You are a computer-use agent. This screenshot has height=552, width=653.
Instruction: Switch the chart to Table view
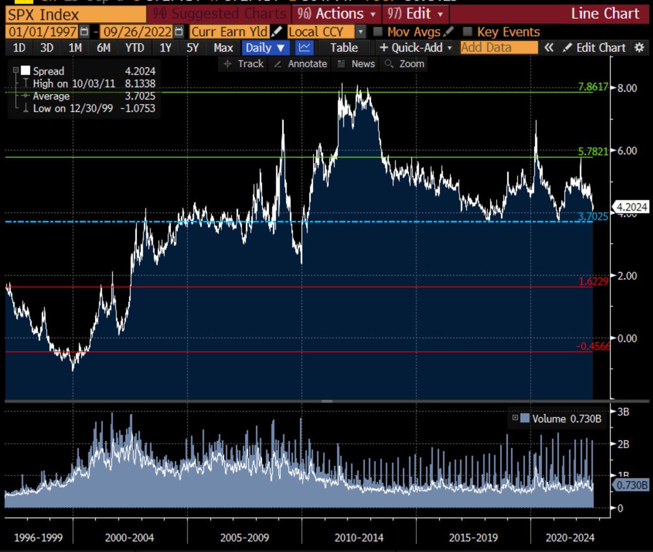pos(344,47)
